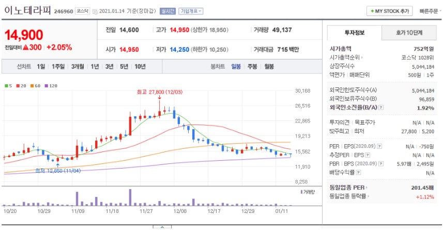Click the current price 14,900
Image resolution: width=443 pixels, height=230 pixels.
[24, 35]
